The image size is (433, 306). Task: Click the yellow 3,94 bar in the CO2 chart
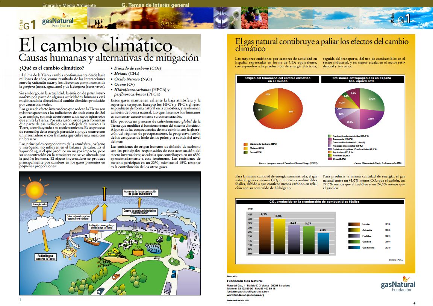coord(280,236)
